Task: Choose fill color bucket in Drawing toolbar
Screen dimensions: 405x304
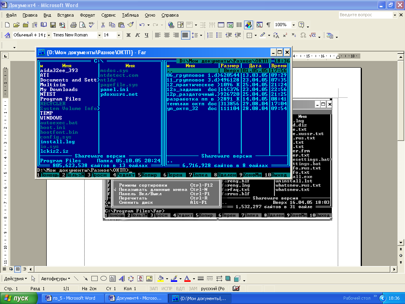Action: (161, 279)
